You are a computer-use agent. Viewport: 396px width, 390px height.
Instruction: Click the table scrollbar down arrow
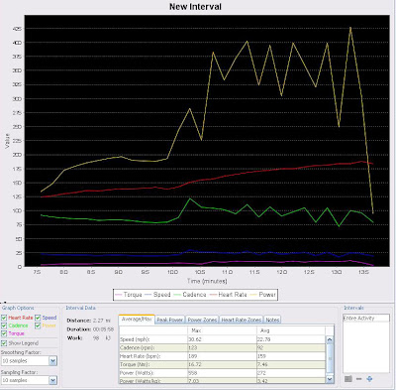point(330,379)
